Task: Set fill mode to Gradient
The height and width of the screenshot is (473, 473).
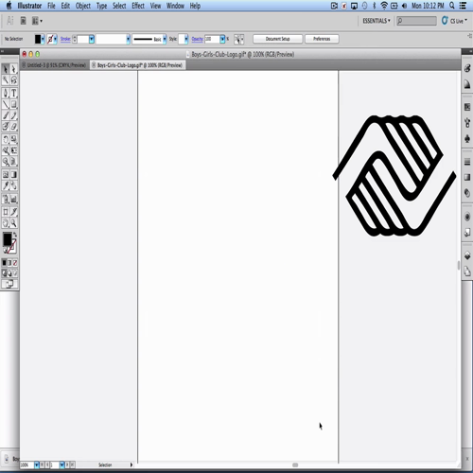Action: [9, 262]
